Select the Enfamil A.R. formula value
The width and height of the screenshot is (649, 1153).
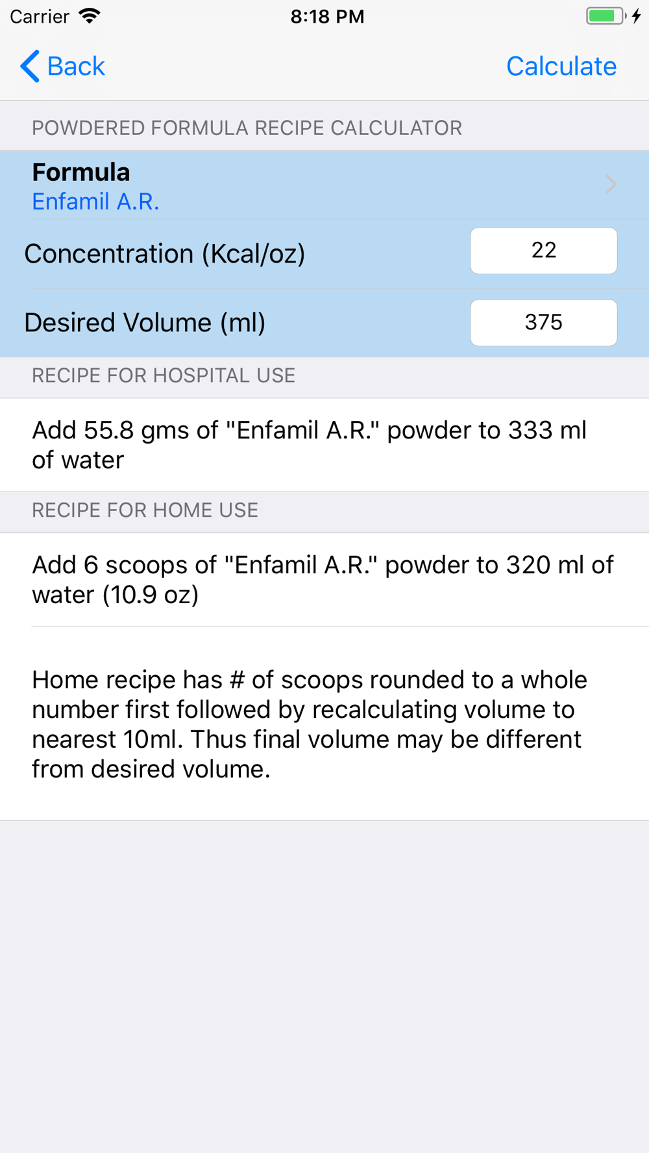[95, 202]
